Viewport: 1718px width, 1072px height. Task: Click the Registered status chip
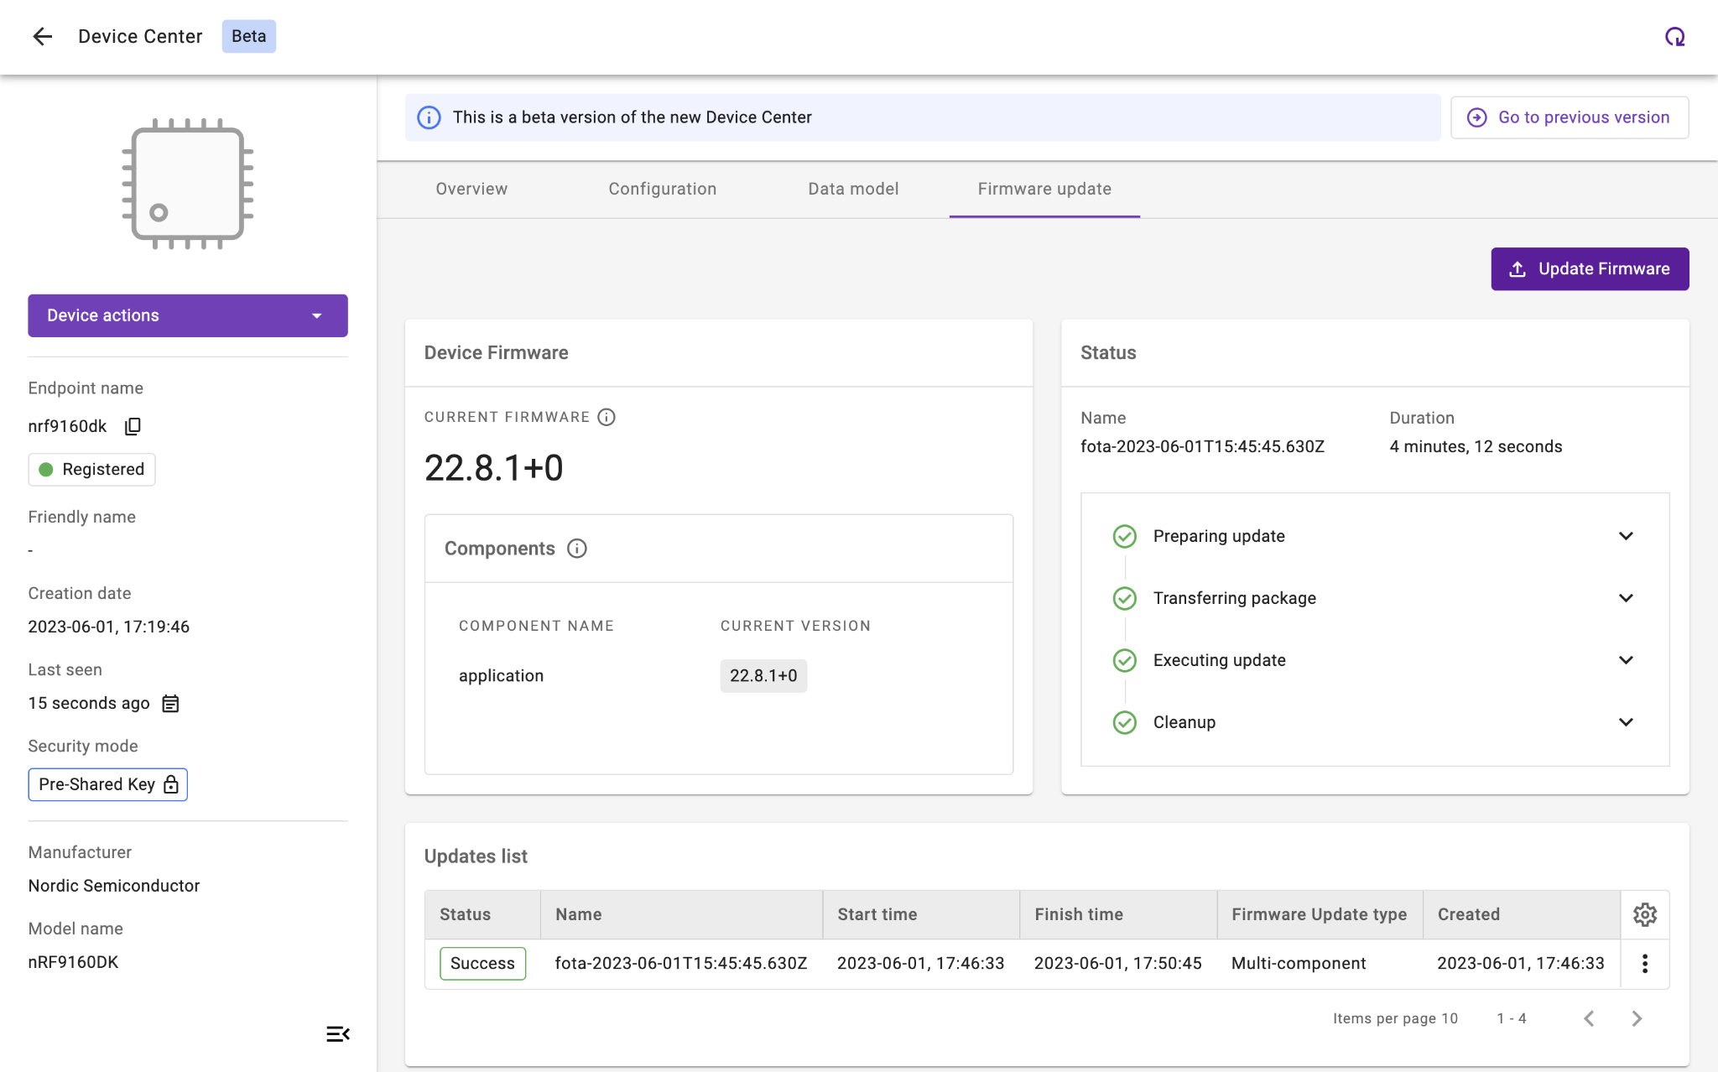[91, 469]
